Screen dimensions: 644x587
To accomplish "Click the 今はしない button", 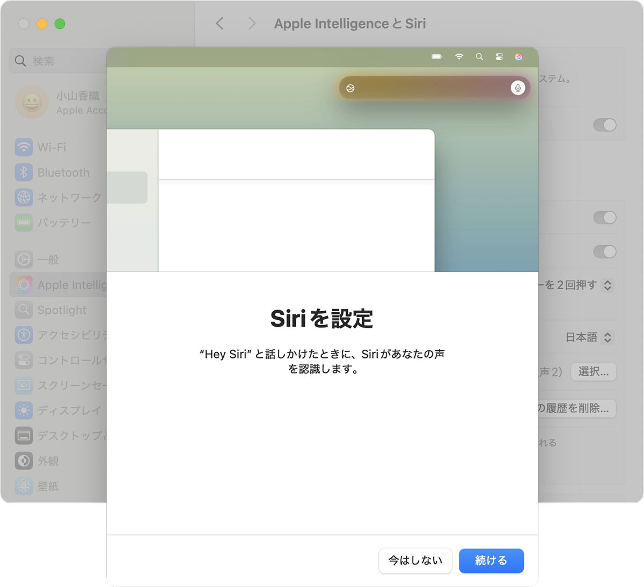I will (415, 561).
